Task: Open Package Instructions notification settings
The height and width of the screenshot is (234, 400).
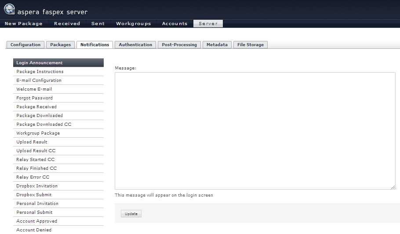Action: coord(58,71)
